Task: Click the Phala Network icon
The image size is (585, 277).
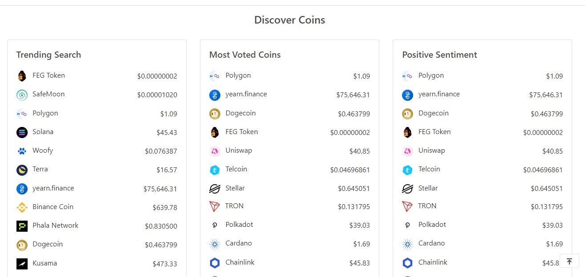Action: click(x=22, y=226)
